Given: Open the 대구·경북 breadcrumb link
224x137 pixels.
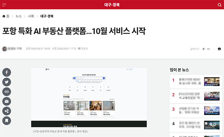Looking at the screenshot, I should click(47, 16).
